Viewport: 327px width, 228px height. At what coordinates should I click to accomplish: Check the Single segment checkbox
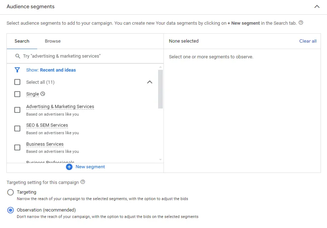(x=17, y=94)
